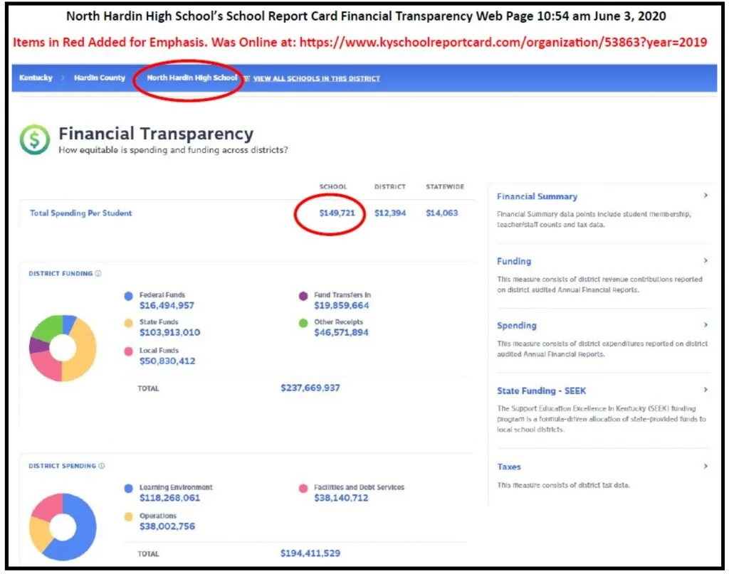729x574 pixels.
Task: Click the Fund Transfers In amount $19,859,664
Action: (342, 305)
